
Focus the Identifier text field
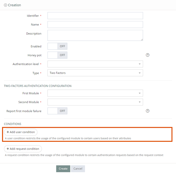[95, 16]
